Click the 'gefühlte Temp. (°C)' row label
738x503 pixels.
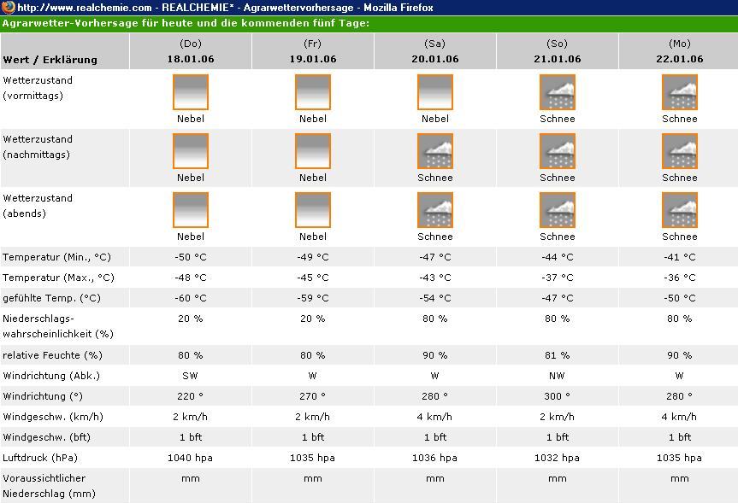51,298
